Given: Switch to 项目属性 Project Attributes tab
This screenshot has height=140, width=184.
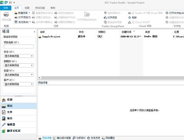Looking at the screenshot, I should pyautogui.click(x=108, y=138).
